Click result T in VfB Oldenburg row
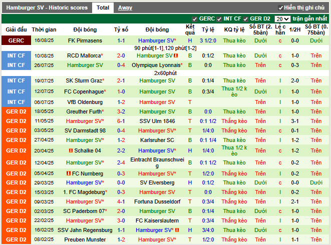The width and height of the screenshot is (331, 245). (190, 102)
